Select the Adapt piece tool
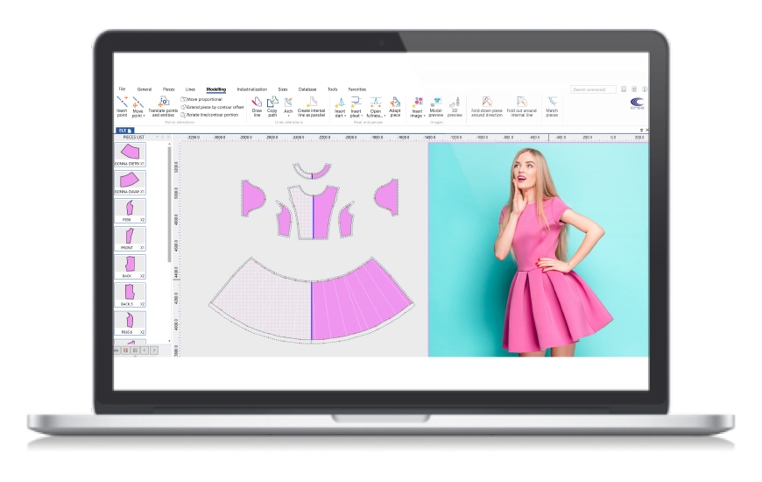Screen dimensions: 762x482 [x=395, y=103]
